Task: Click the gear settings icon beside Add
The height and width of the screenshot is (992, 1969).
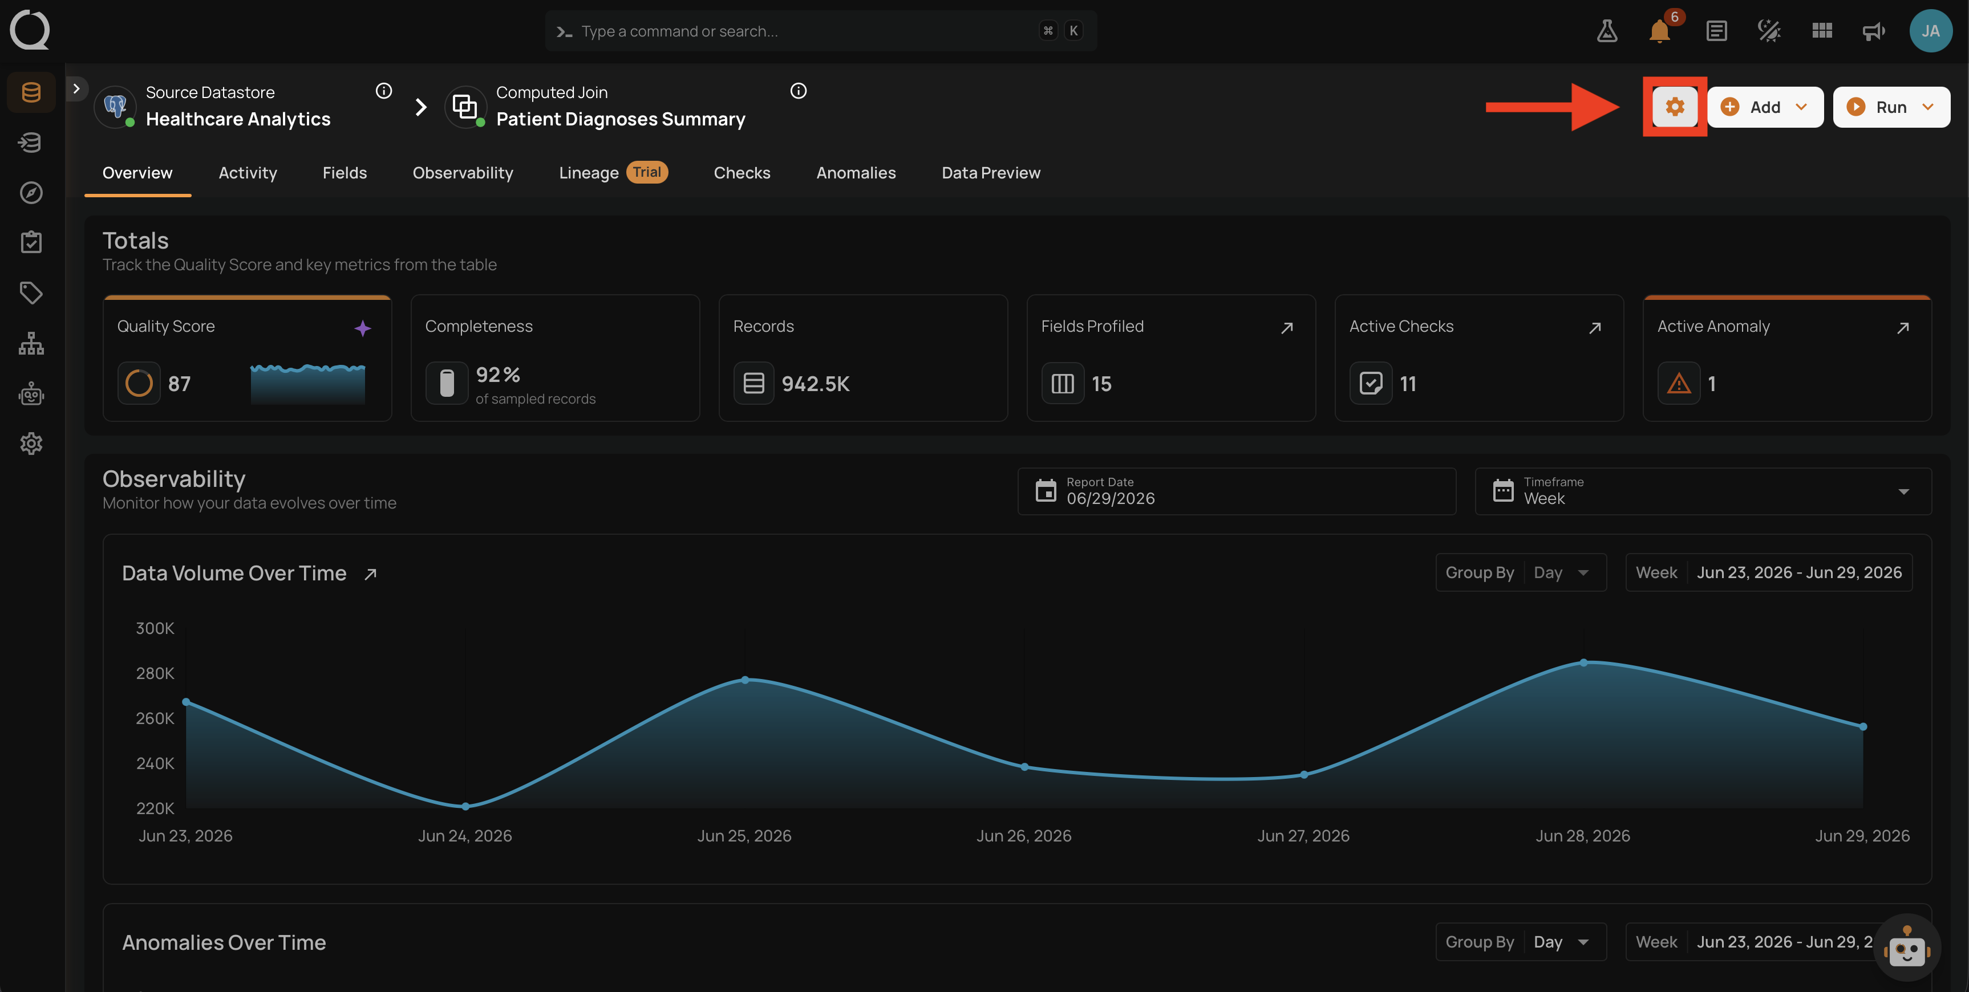Action: (x=1675, y=107)
